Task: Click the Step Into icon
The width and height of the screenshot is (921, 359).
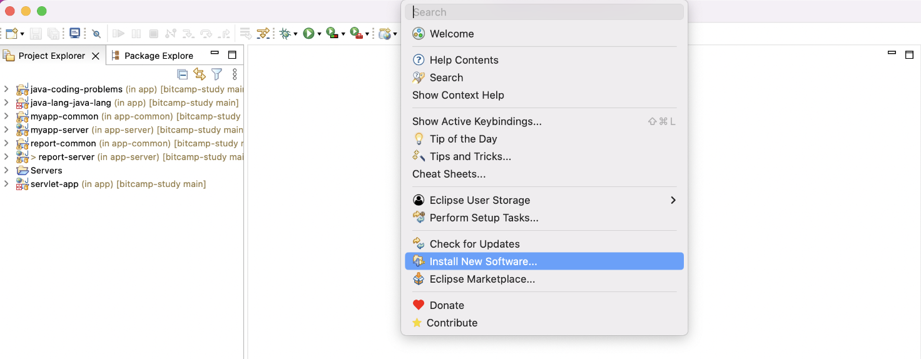Action: pyautogui.click(x=188, y=34)
